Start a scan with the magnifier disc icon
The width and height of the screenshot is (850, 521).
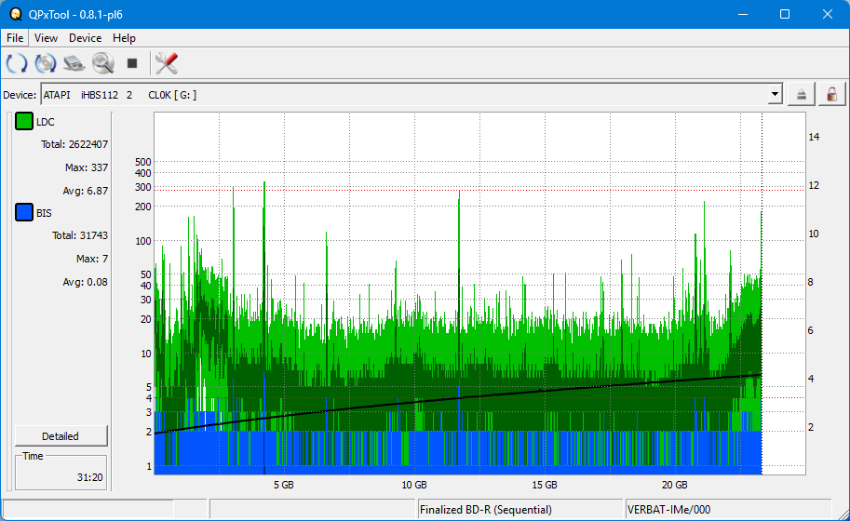[102, 63]
